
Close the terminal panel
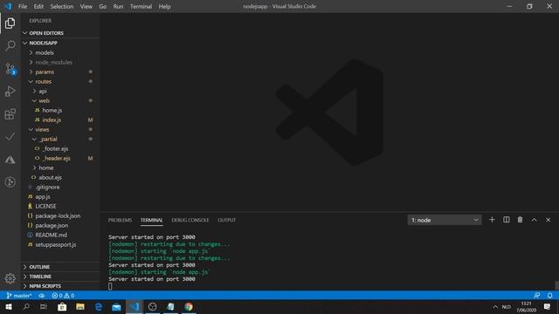click(x=548, y=220)
